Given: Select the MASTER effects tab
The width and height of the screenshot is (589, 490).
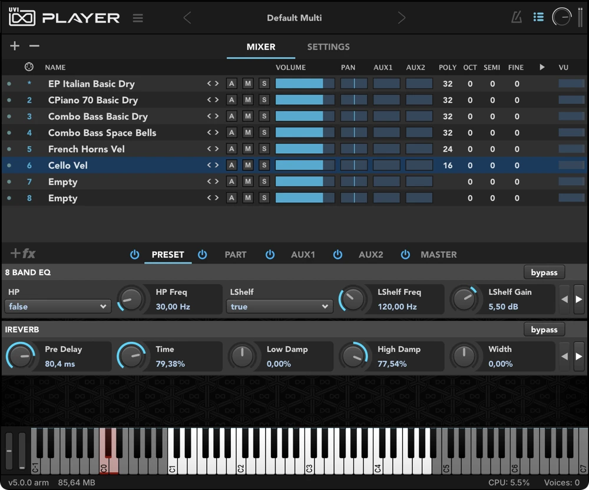Looking at the screenshot, I should (438, 255).
